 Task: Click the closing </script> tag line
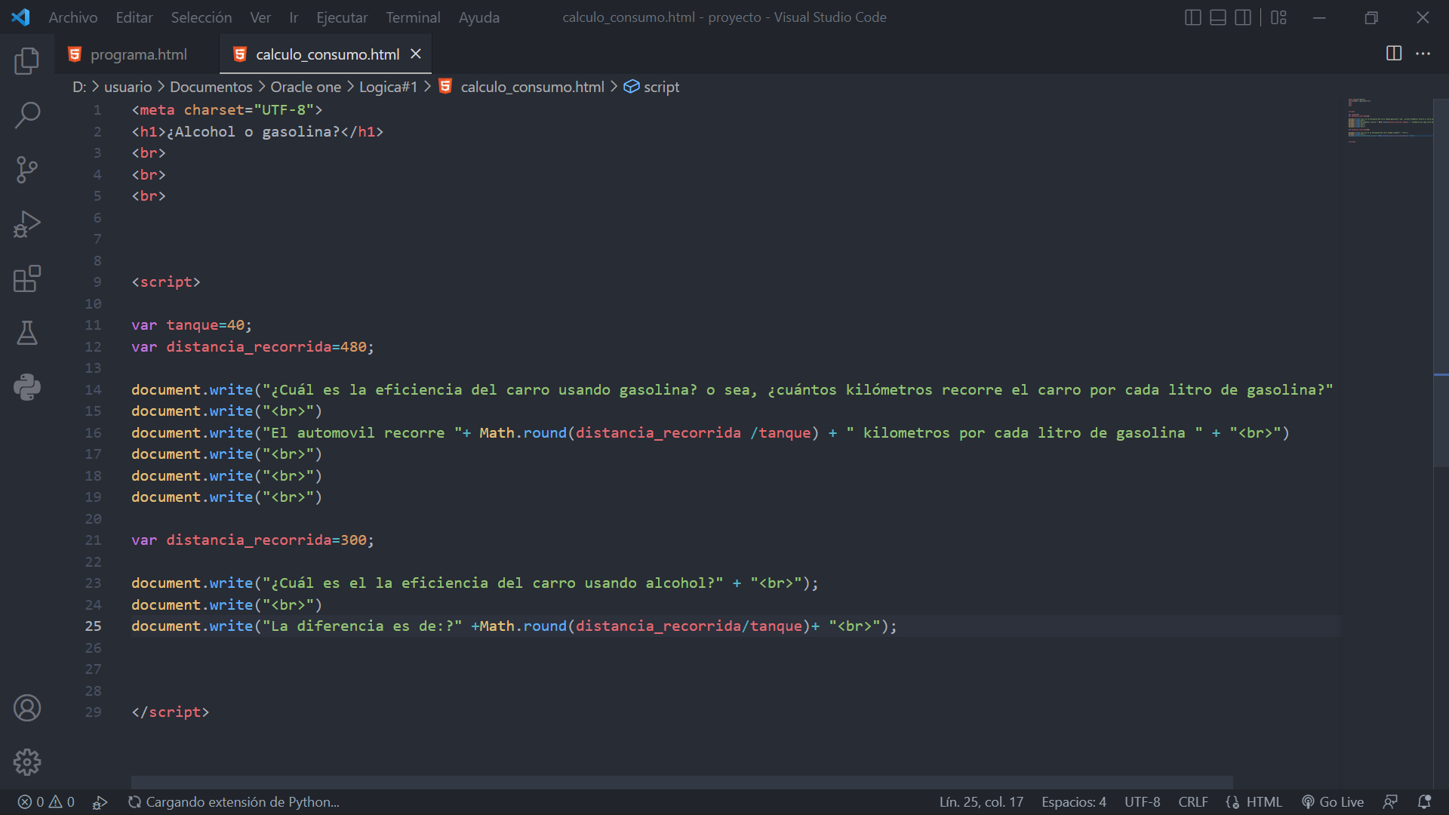(171, 712)
